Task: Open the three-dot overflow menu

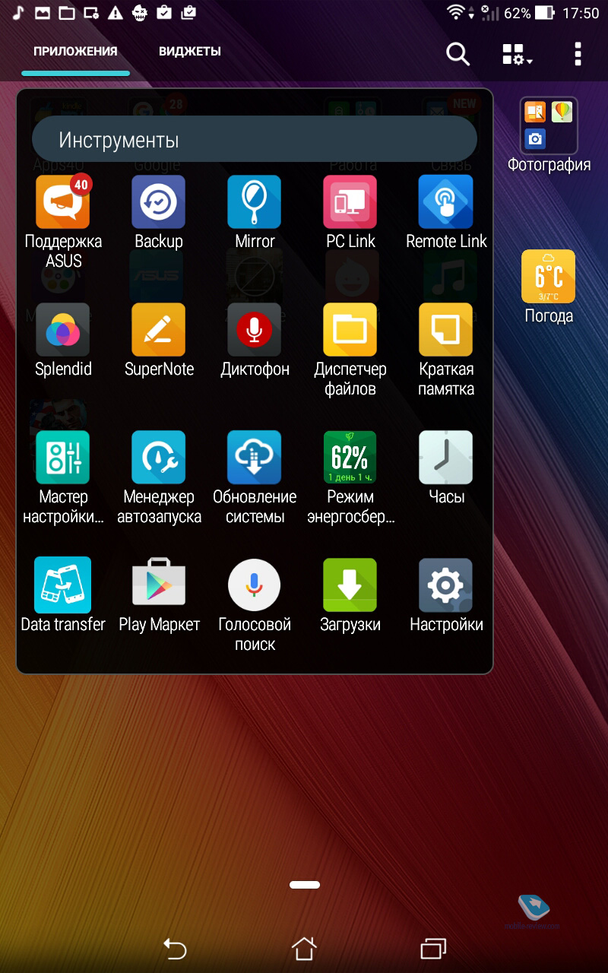Action: pyautogui.click(x=578, y=54)
